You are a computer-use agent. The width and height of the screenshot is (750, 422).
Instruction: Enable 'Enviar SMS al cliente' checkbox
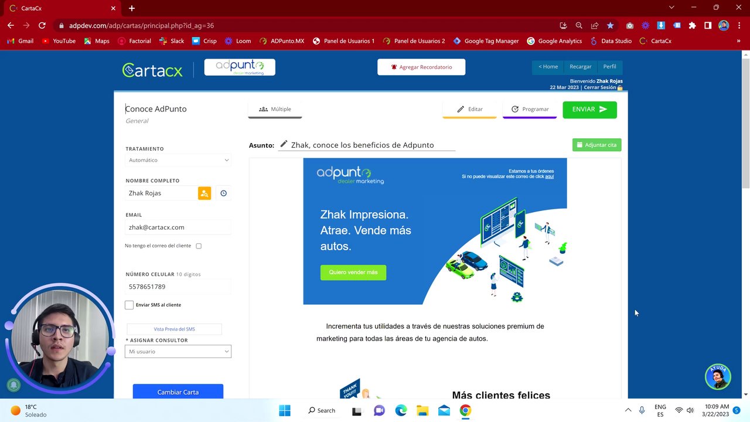click(x=129, y=305)
